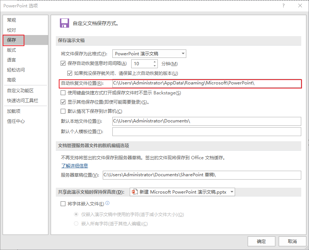Click the purple save disk icon

point(64,23)
